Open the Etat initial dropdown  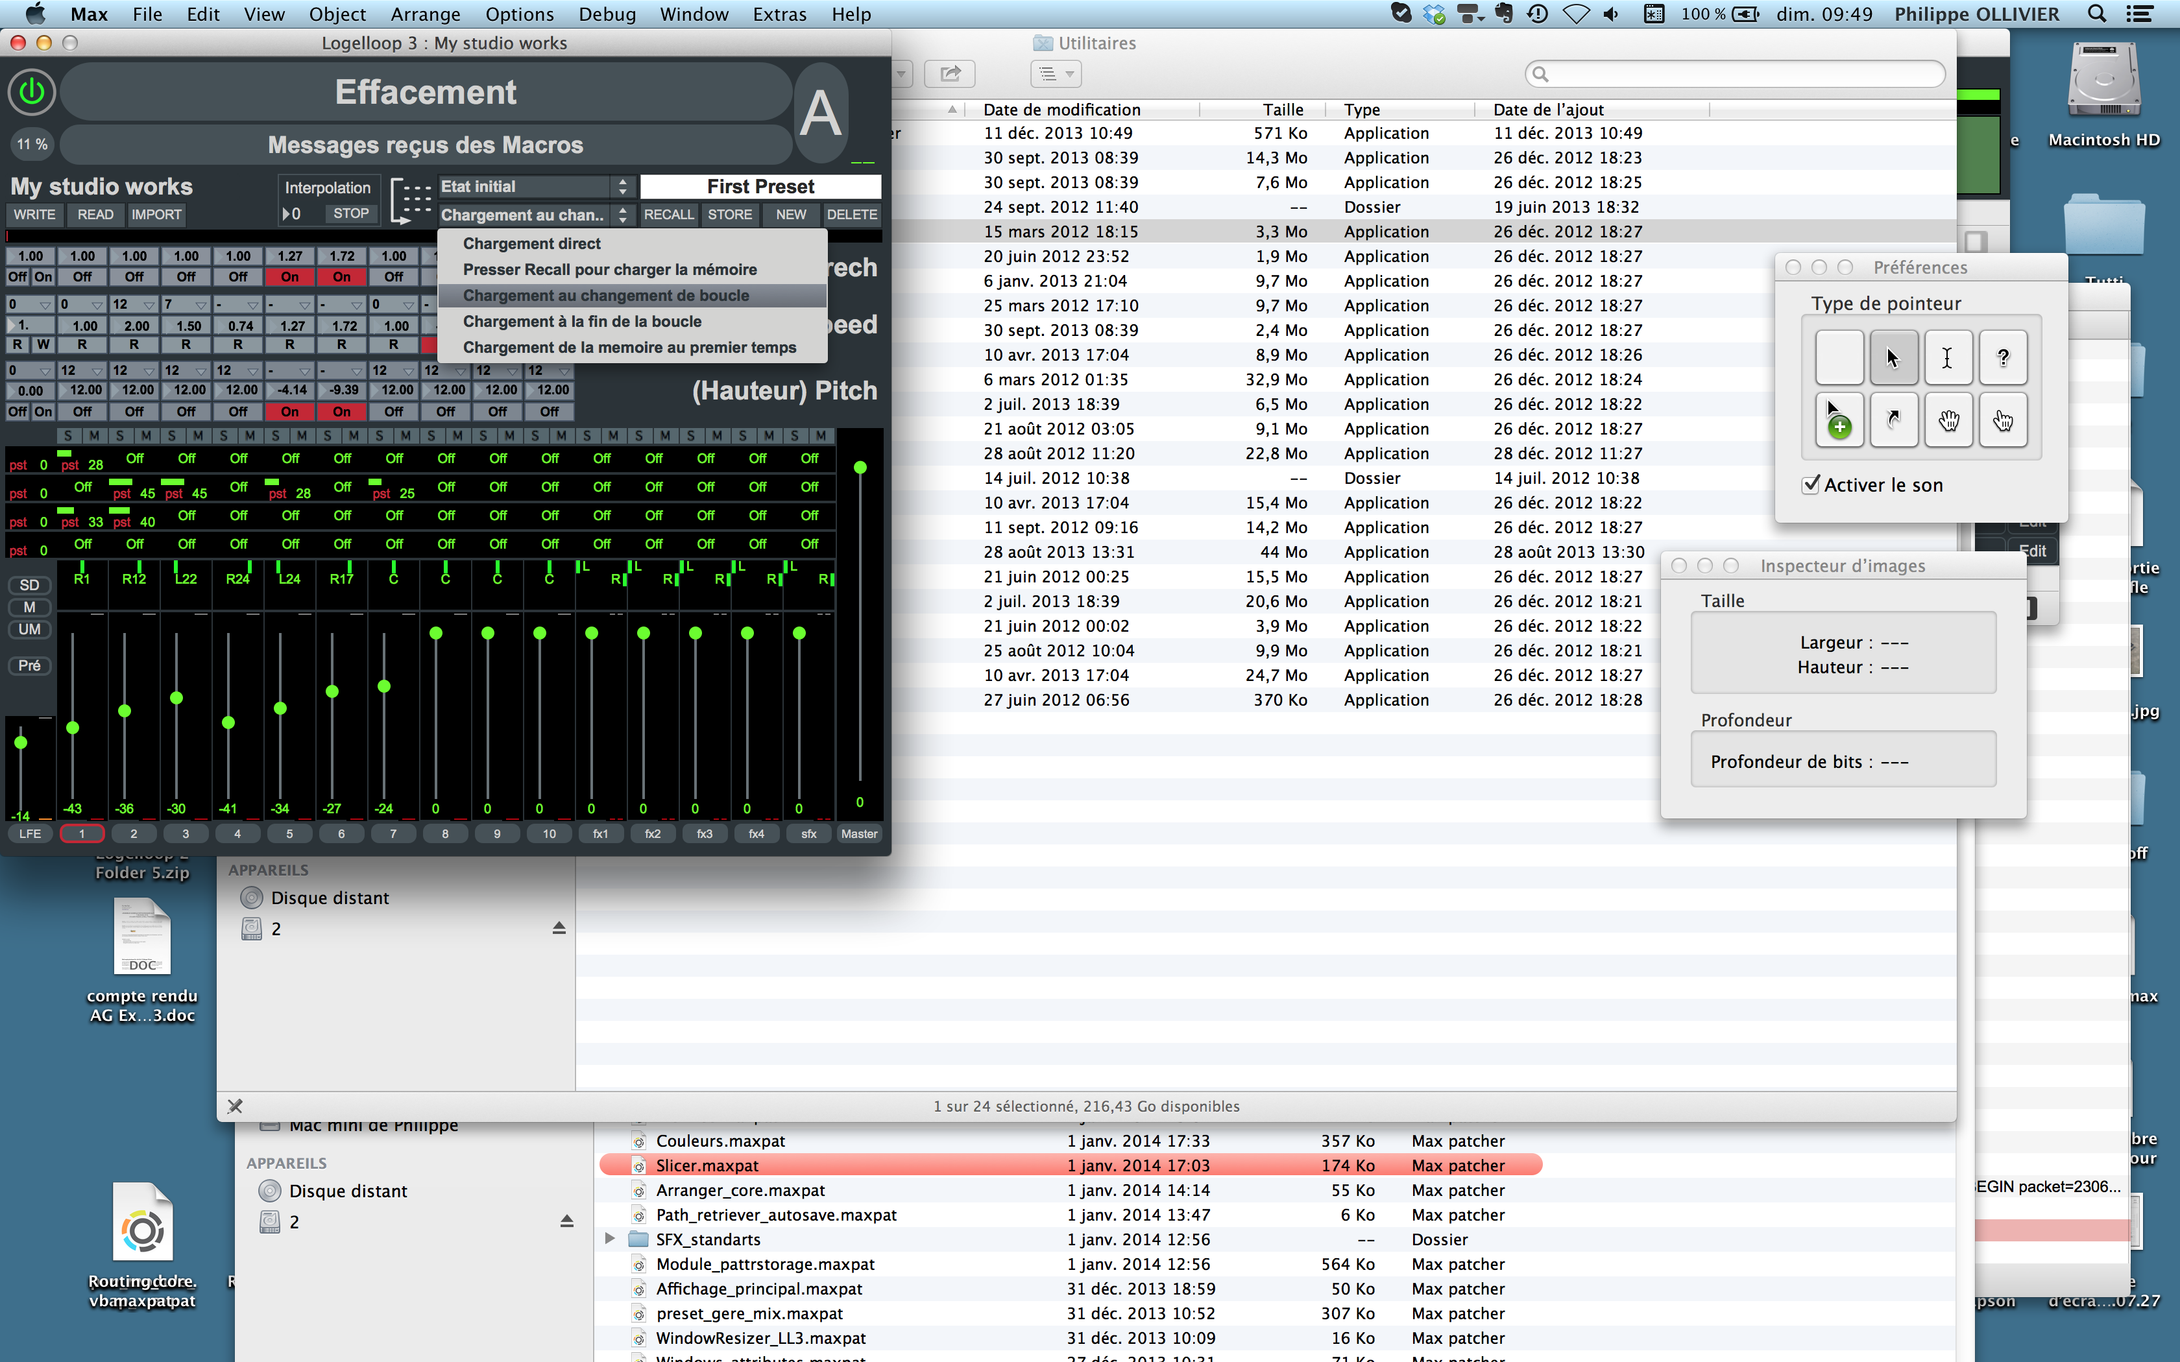(x=535, y=187)
